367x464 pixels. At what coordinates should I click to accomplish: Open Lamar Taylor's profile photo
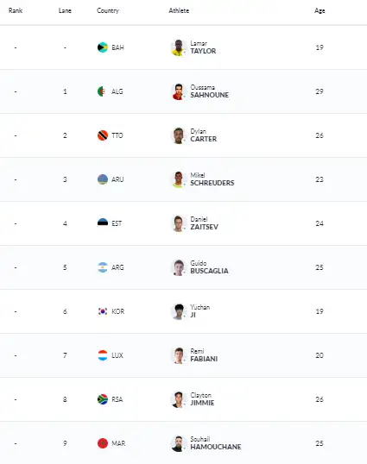pyautogui.click(x=178, y=47)
